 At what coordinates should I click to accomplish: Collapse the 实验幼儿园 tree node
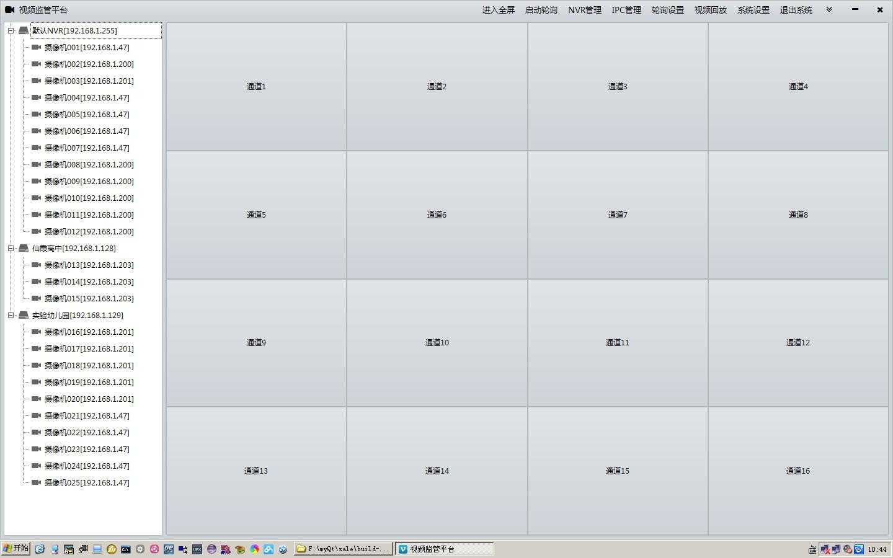[x=11, y=315]
